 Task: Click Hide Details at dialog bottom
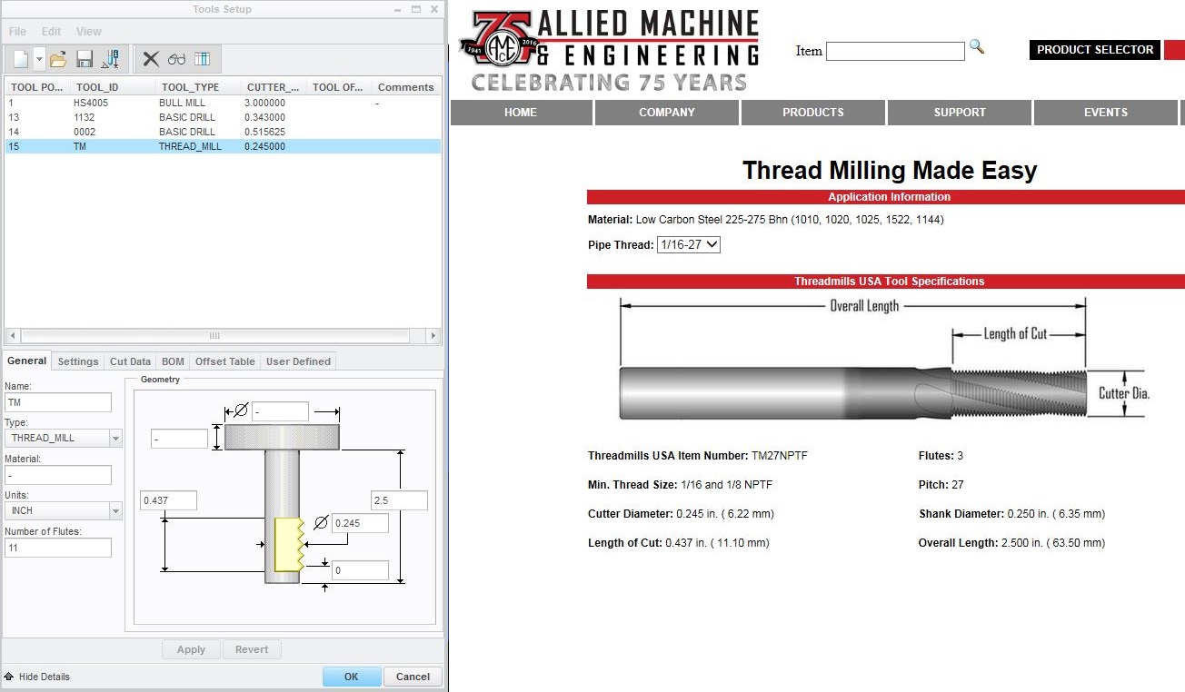click(x=45, y=677)
